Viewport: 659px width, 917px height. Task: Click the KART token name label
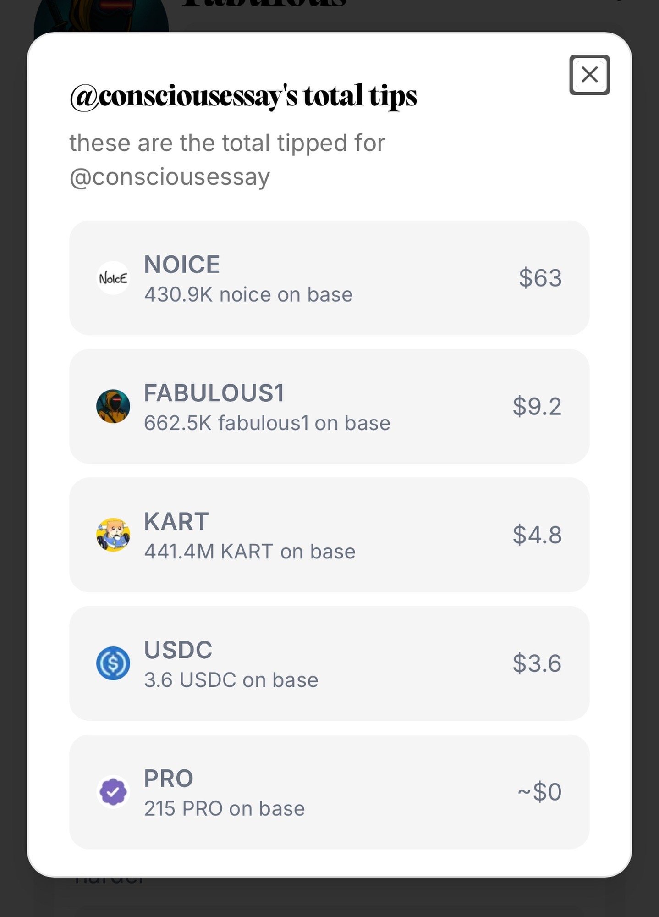click(176, 521)
